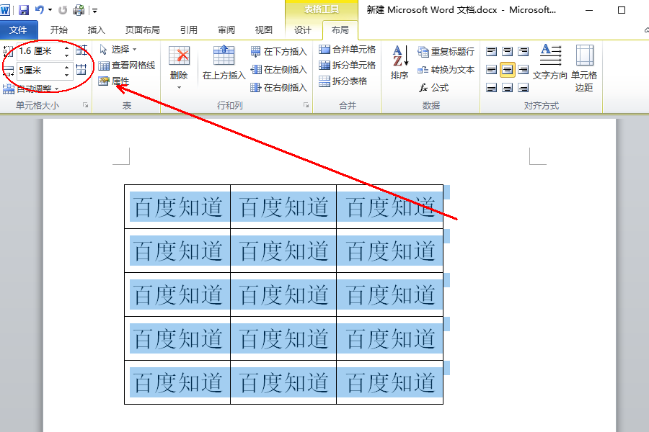Save the document with the floppy disk icon
The width and height of the screenshot is (649, 432).
tap(24, 9)
